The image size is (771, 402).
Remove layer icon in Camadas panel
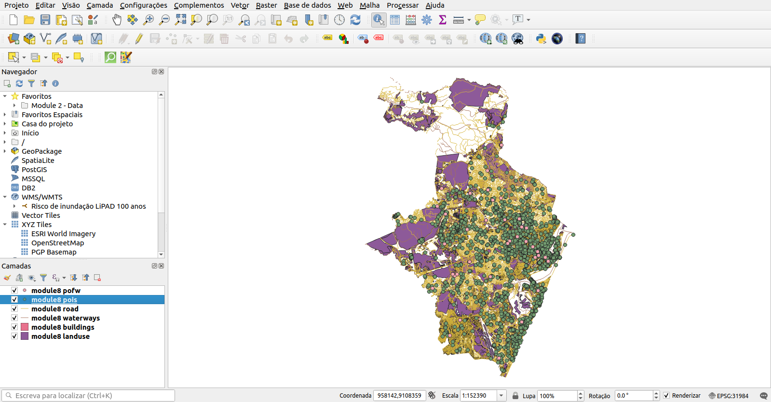click(x=97, y=278)
